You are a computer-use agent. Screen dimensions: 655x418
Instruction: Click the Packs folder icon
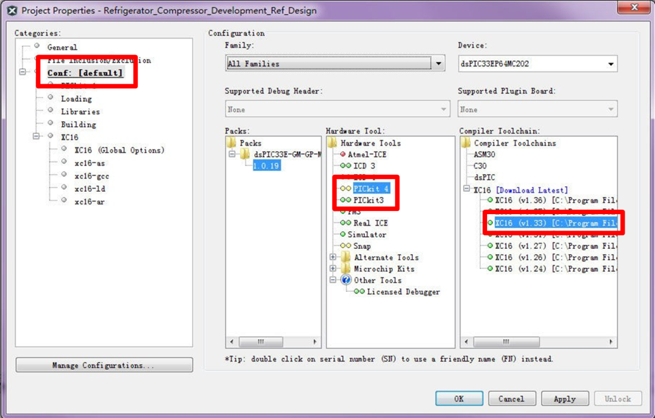point(231,143)
